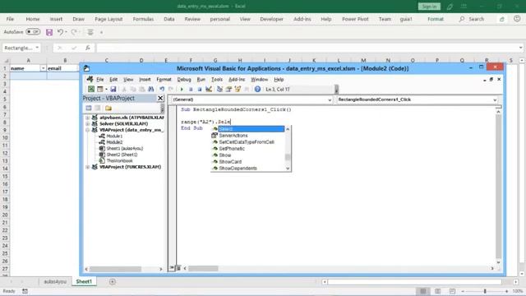The image size is (526, 296).
Task: Expand the atpvbaen.xls project node
Action: click(x=88, y=118)
